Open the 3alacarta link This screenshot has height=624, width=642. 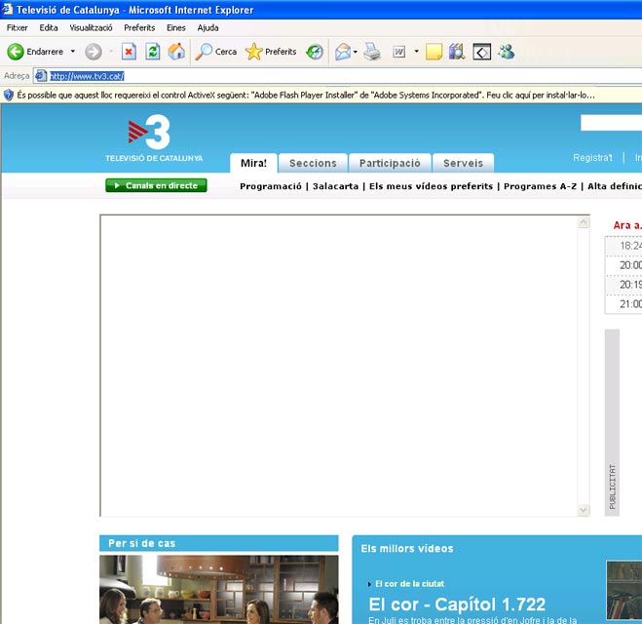coord(335,186)
